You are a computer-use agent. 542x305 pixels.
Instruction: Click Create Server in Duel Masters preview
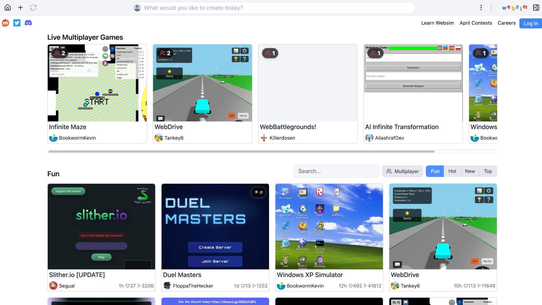(215, 247)
